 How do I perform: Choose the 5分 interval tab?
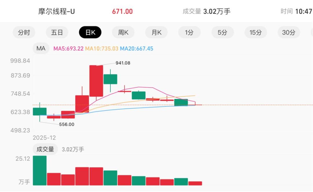point(222,32)
